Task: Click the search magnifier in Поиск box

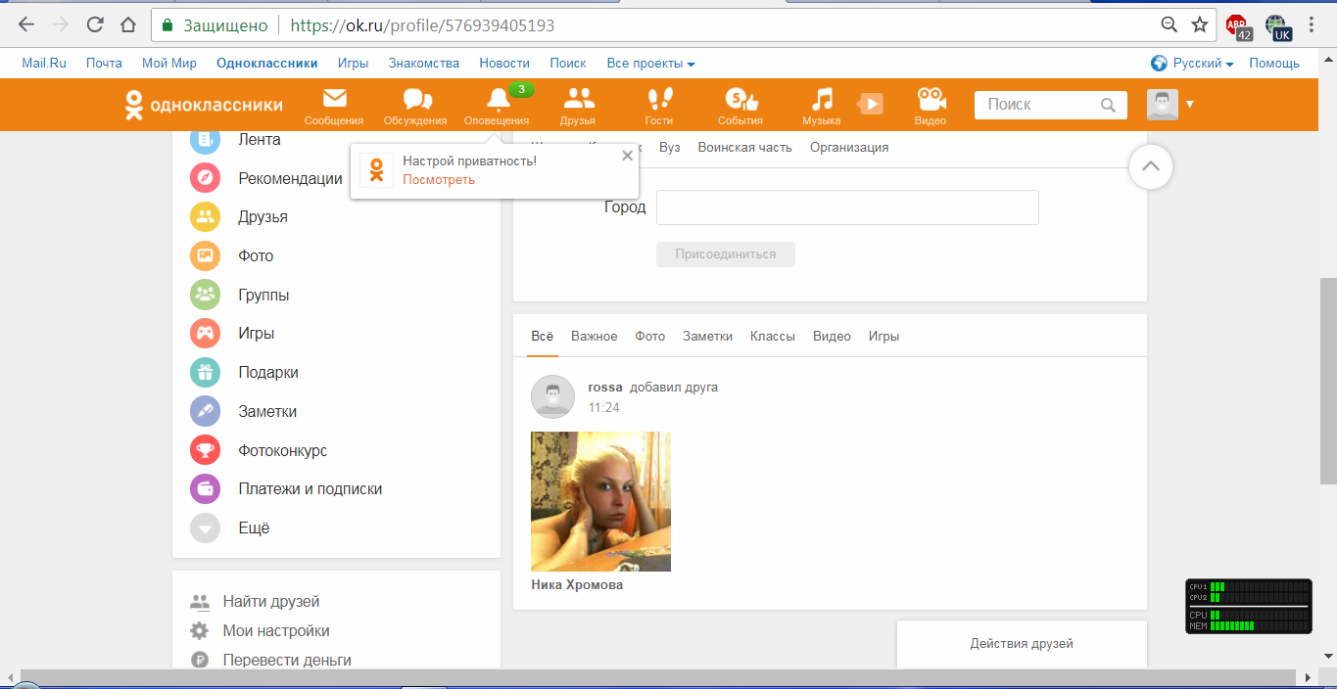Action: [1108, 105]
